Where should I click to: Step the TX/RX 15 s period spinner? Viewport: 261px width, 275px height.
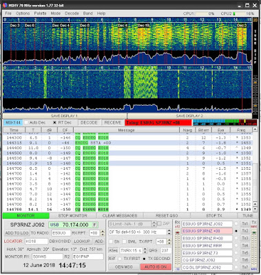(145, 250)
